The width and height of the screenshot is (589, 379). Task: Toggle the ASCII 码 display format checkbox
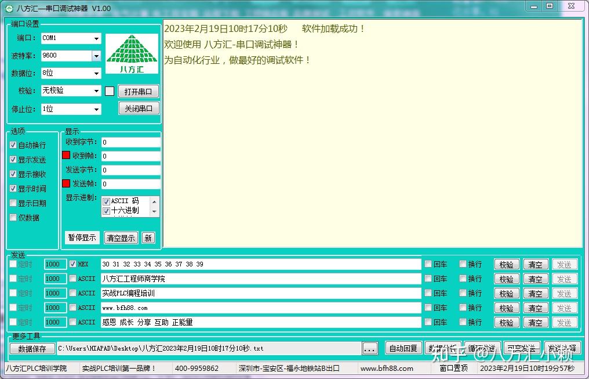coord(106,201)
